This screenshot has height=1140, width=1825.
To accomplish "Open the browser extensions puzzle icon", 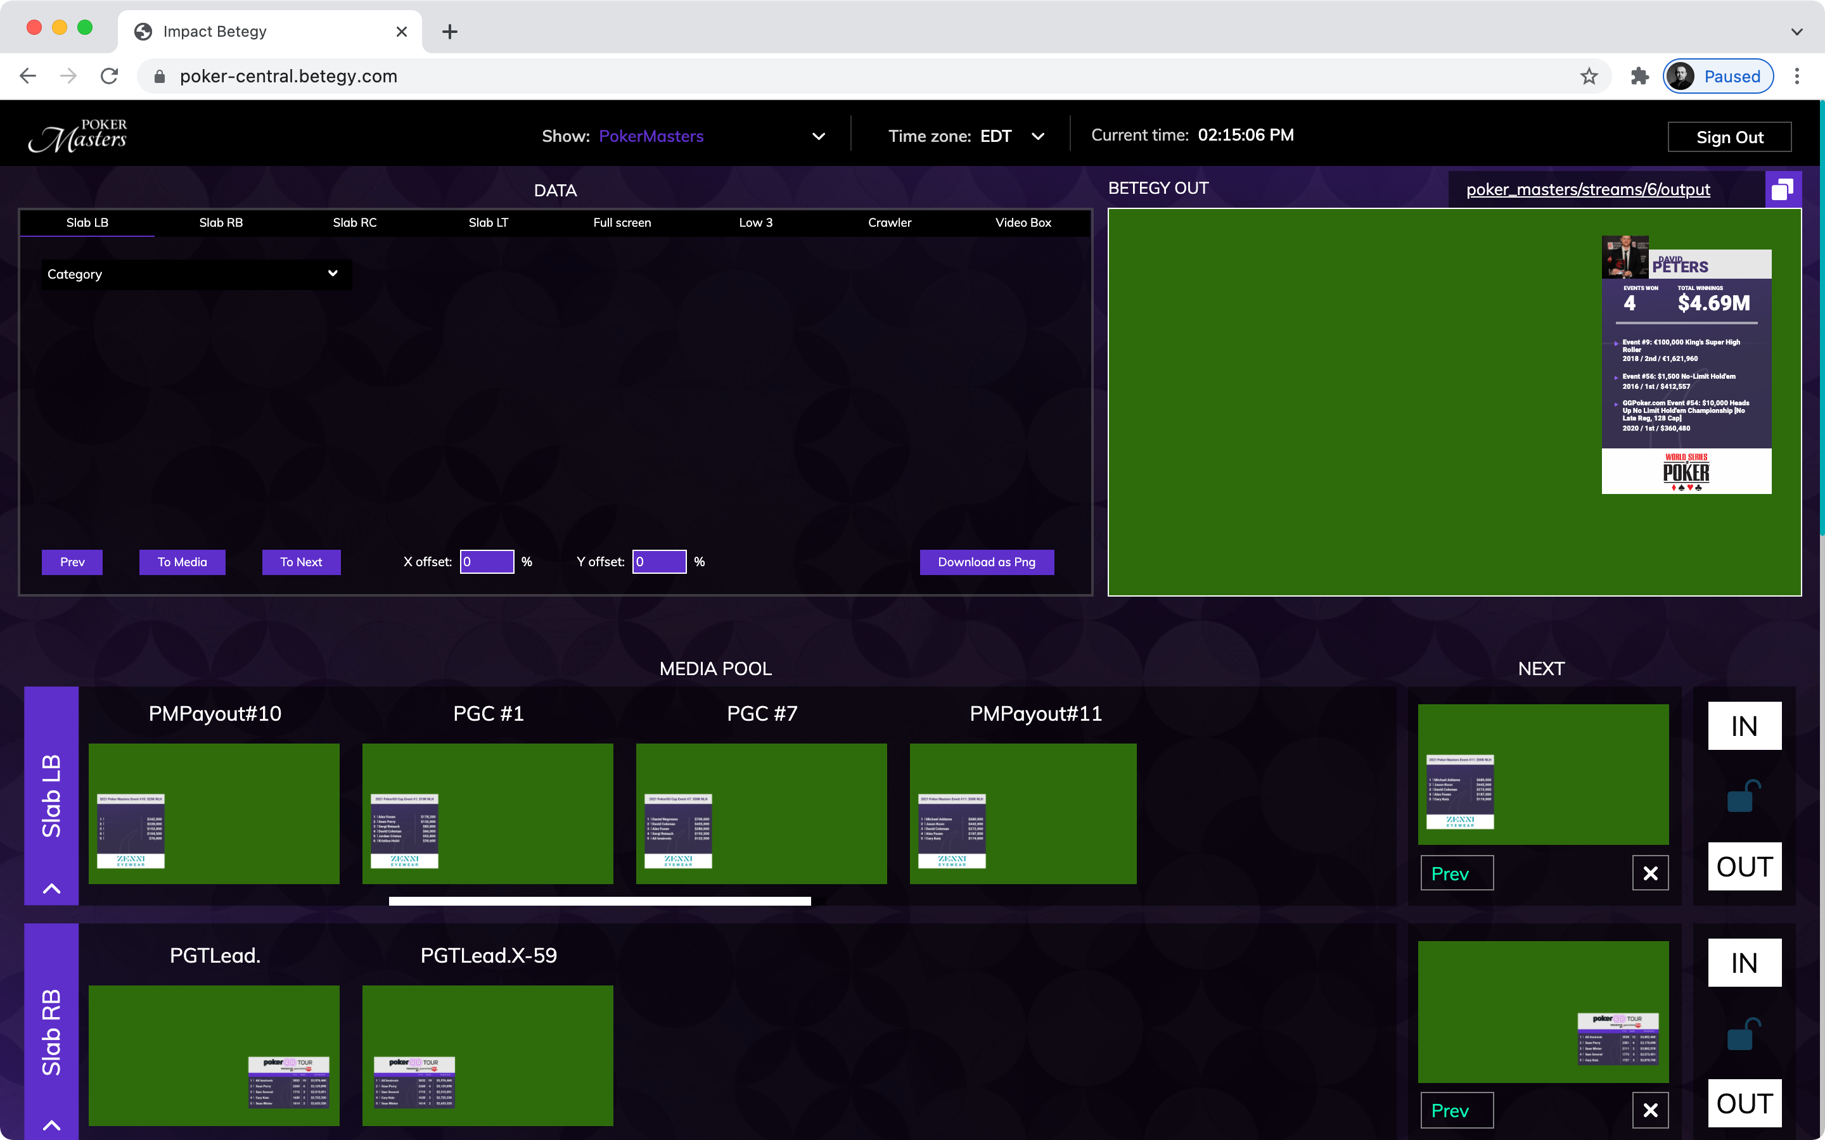I will pyautogui.click(x=1639, y=76).
